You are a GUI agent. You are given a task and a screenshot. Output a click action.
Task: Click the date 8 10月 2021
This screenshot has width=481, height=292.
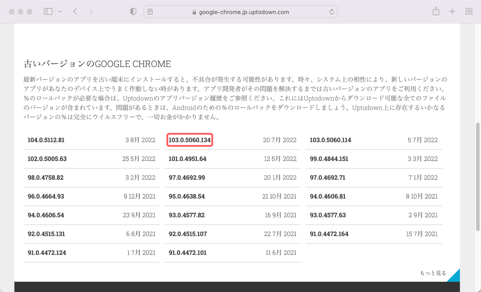point(421,196)
